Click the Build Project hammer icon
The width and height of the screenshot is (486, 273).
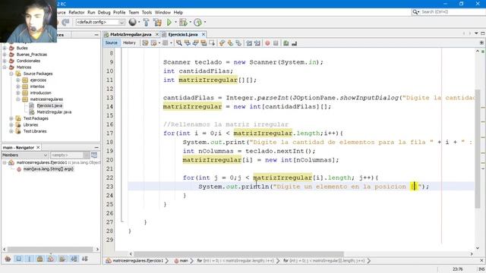click(x=146, y=22)
